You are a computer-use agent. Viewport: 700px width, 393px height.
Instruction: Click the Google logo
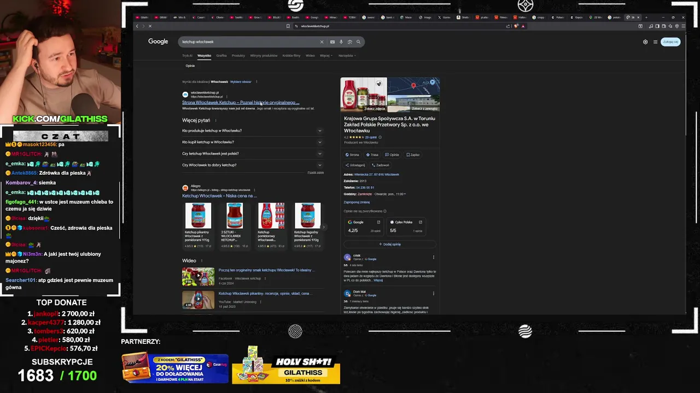[x=158, y=41]
